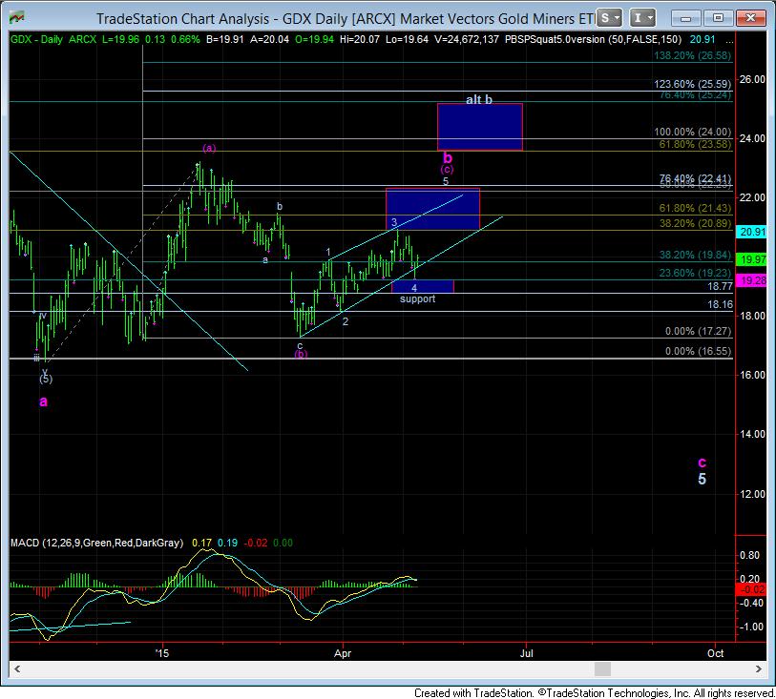Open the S symbol-link dropdown in title bar

click(609, 18)
